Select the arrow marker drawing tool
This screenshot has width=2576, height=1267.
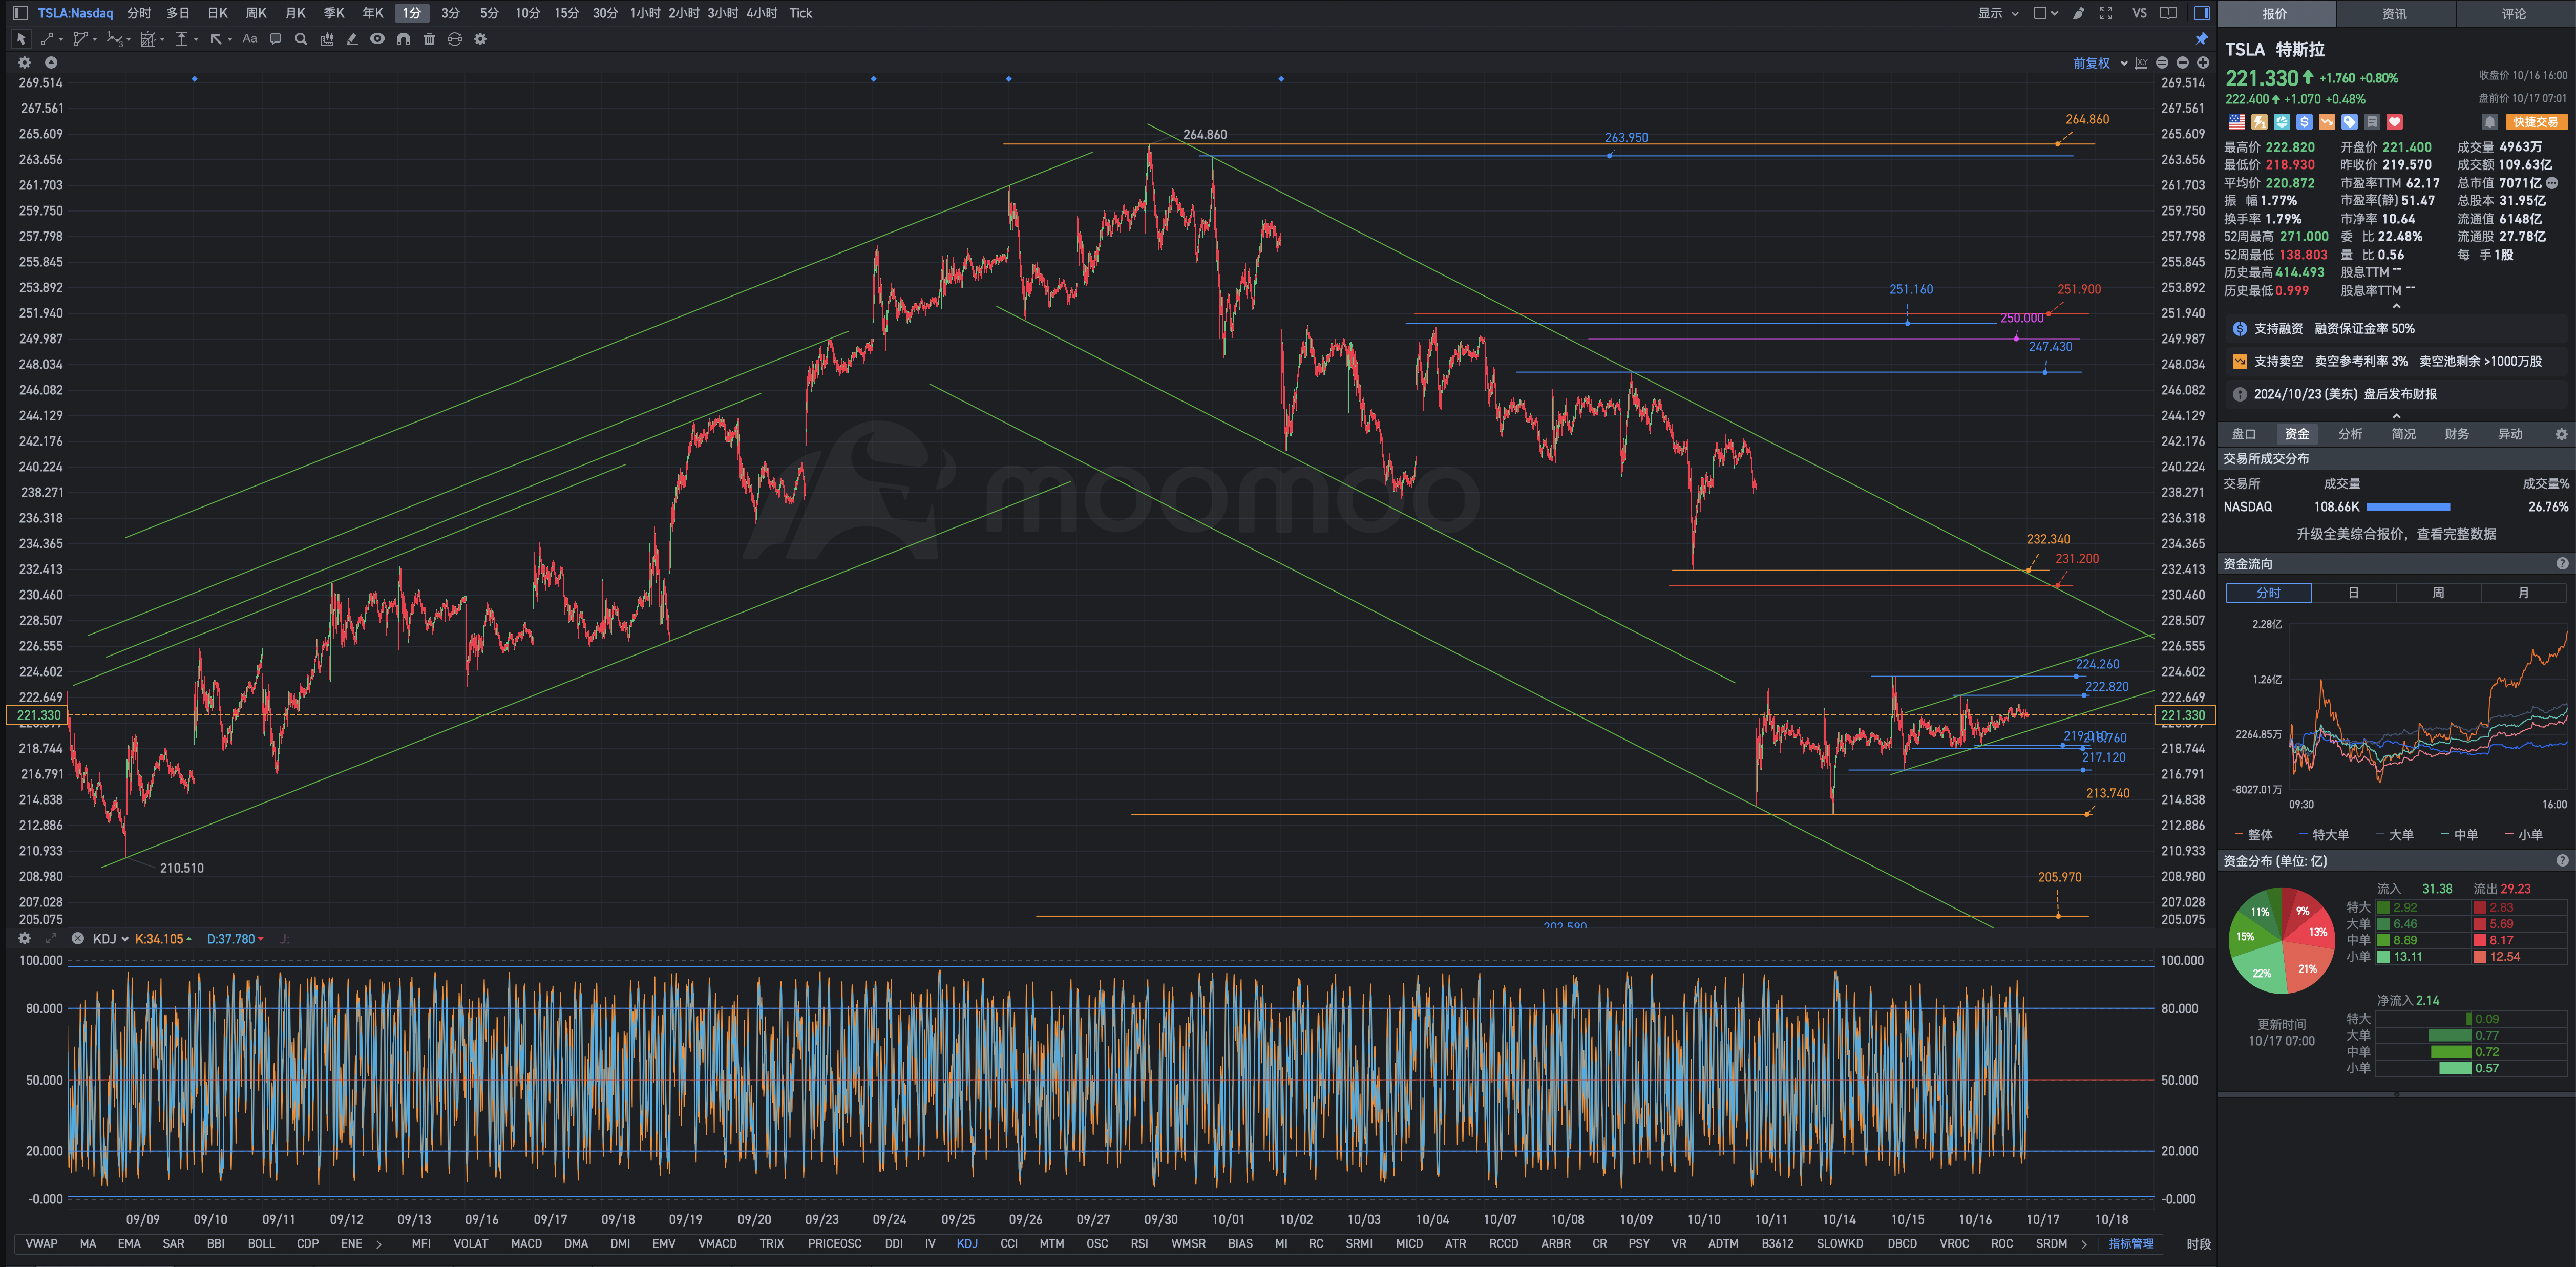pyautogui.click(x=216, y=39)
